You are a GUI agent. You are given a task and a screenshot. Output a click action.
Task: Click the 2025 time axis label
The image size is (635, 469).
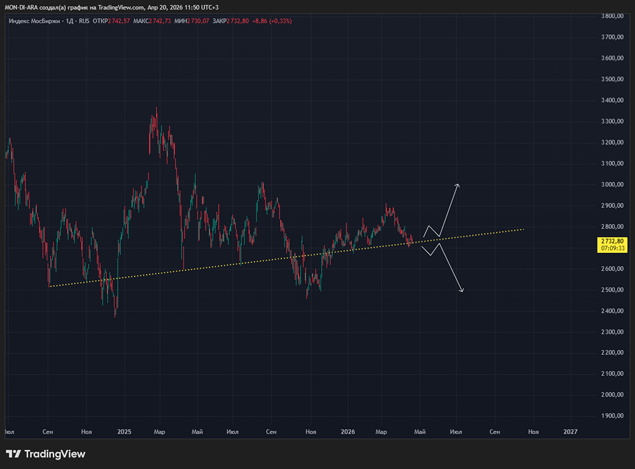(x=124, y=432)
